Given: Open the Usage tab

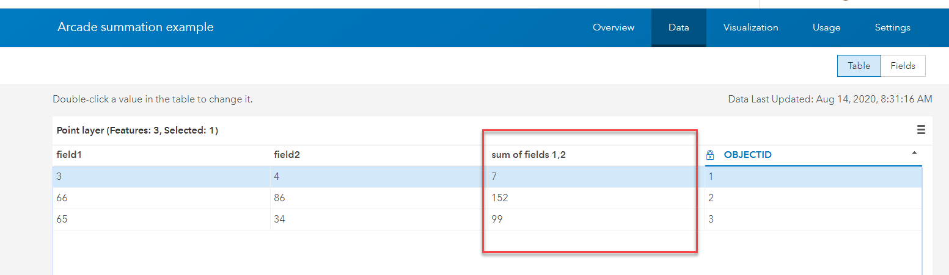Looking at the screenshot, I should pyautogui.click(x=826, y=27).
